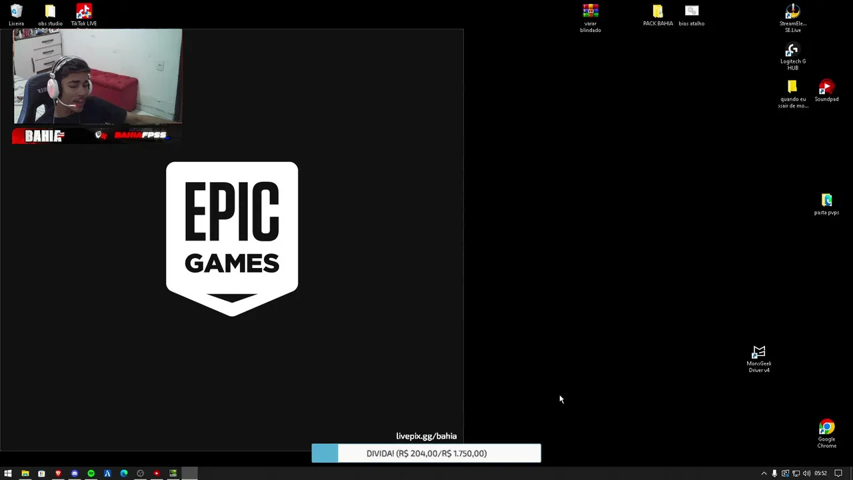
Task: Open the network tray icon
Action: click(796, 473)
